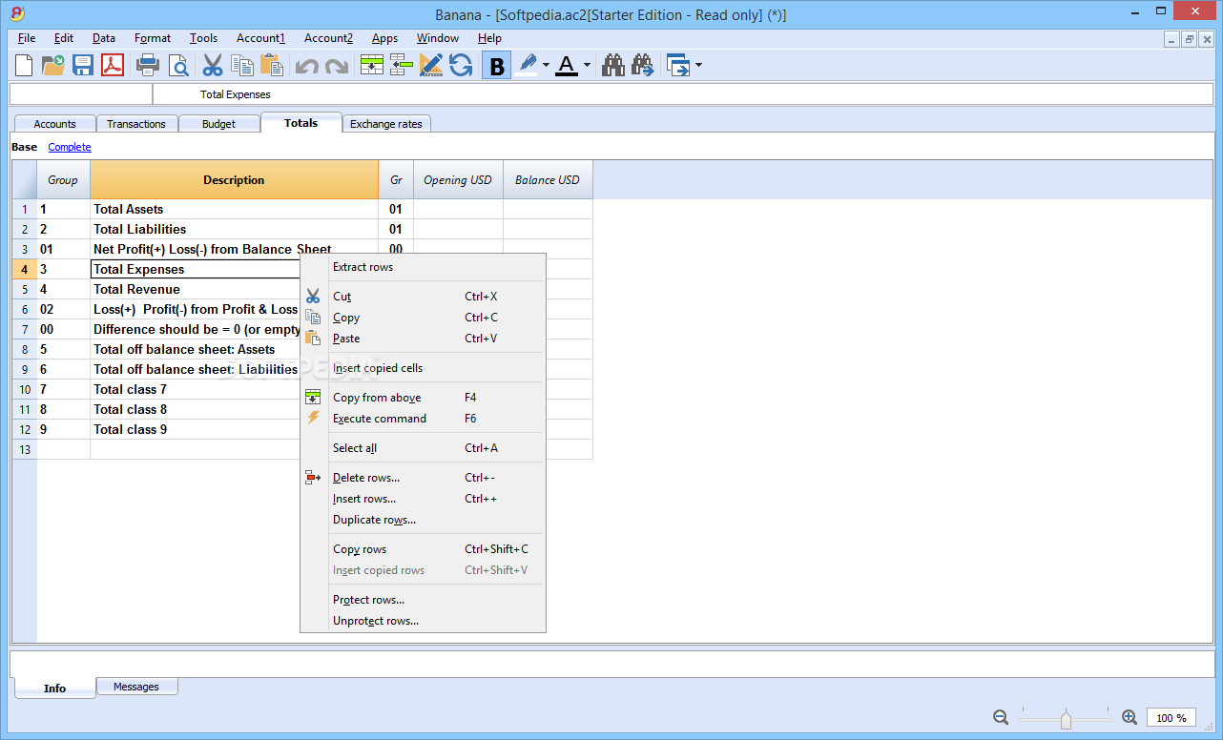Switch to the Exchange rates tab
The image size is (1223, 740).
pos(386,124)
